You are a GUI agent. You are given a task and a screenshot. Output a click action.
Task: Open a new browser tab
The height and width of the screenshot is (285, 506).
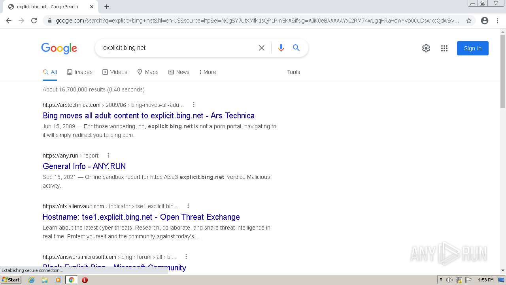[x=107, y=7]
